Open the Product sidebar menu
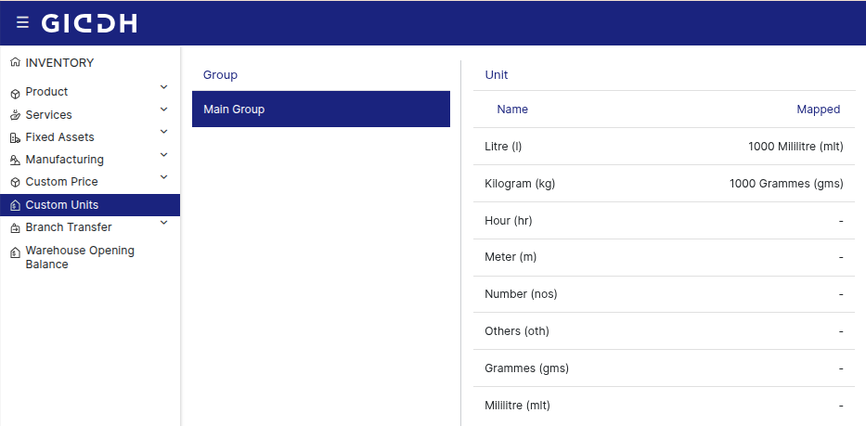 (90, 92)
